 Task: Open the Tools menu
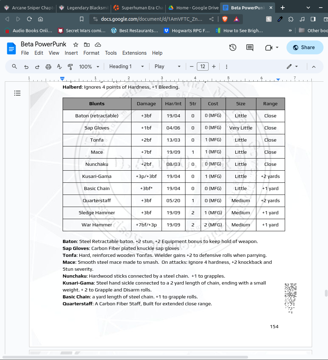(111, 53)
